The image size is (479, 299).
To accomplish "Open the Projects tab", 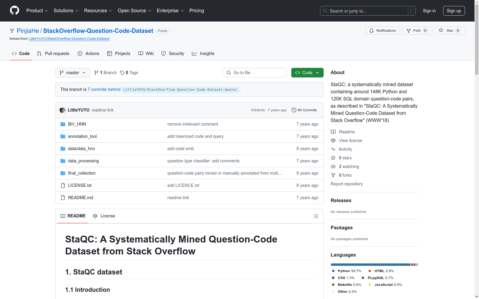I will (119, 54).
